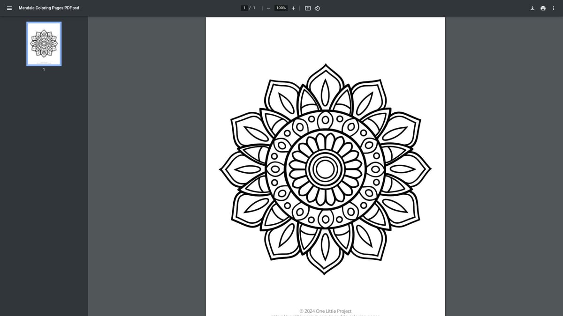563x316 pixels.
Task: Click the onelittleproject.com link below the copyright
Action: (326, 315)
